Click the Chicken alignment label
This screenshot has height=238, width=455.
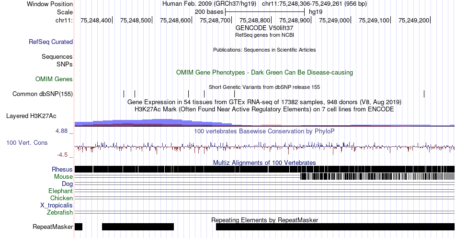(x=61, y=198)
